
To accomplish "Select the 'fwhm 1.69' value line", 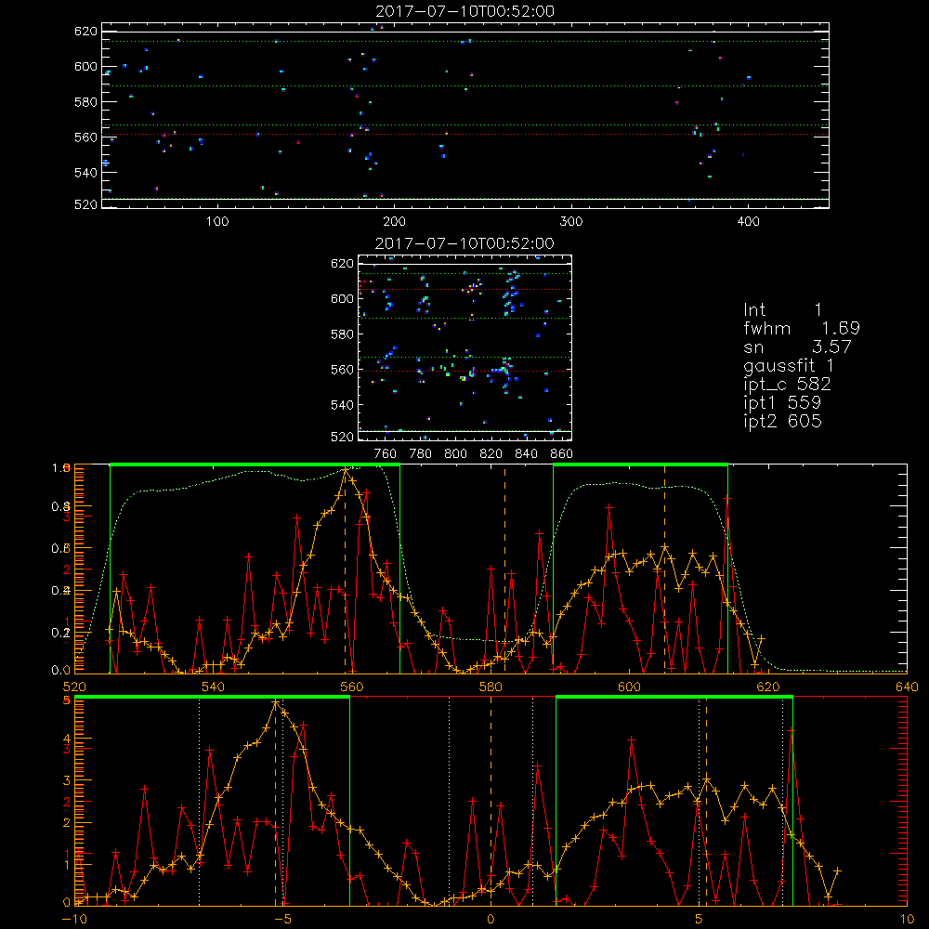I will (x=802, y=328).
